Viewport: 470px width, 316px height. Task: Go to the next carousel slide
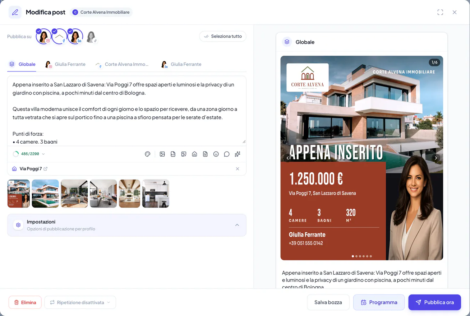(436, 158)
